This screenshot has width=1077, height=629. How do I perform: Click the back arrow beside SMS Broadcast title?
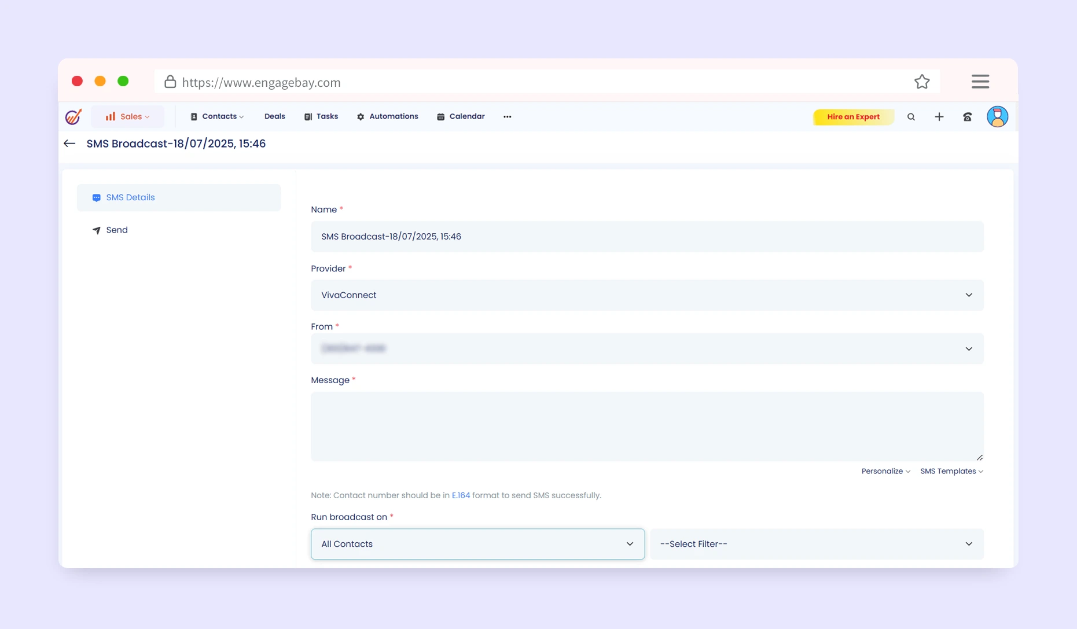pos(69,144)
